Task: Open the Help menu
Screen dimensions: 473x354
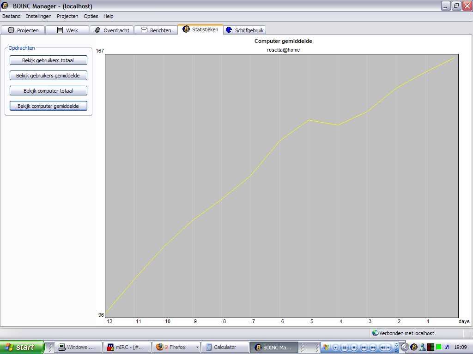Action: coord(108,16)
